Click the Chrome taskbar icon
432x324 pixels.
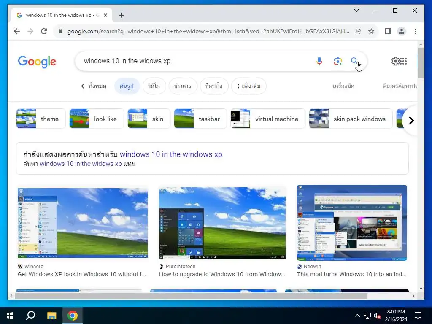pos(73,316)
